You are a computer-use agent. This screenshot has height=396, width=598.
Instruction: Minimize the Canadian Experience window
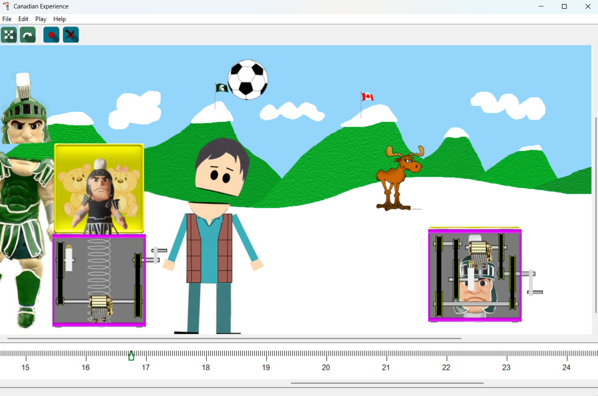(541, 6)
